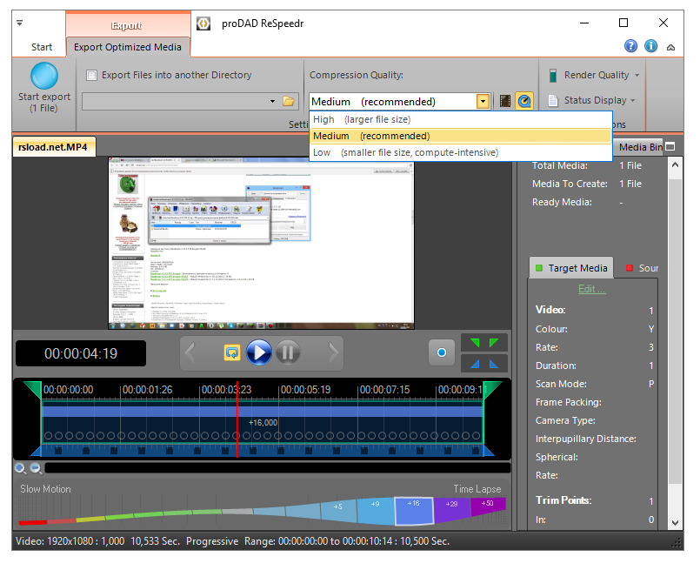Click the grey Pause button
700x570 pixels.
[x=288, y=353]
